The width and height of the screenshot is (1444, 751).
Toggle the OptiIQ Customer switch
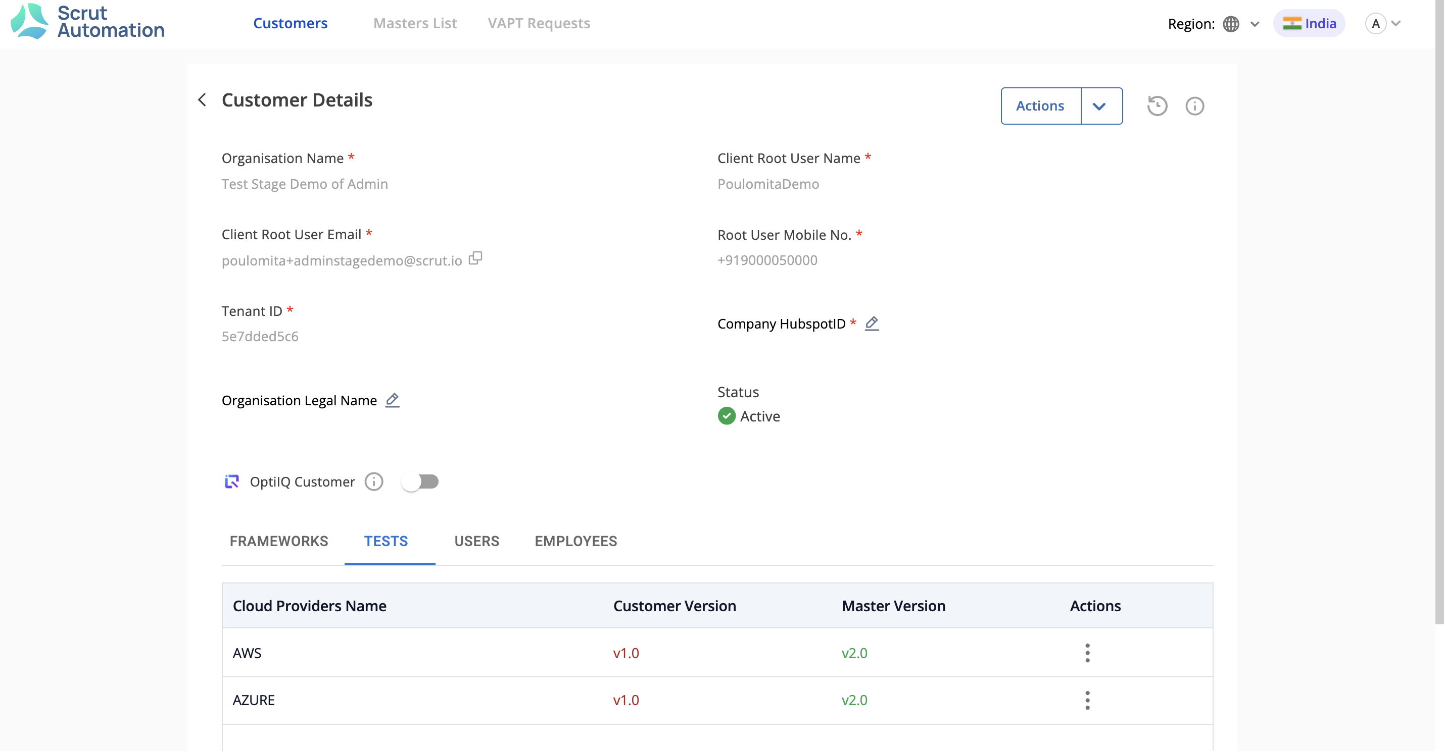point(420,481)
